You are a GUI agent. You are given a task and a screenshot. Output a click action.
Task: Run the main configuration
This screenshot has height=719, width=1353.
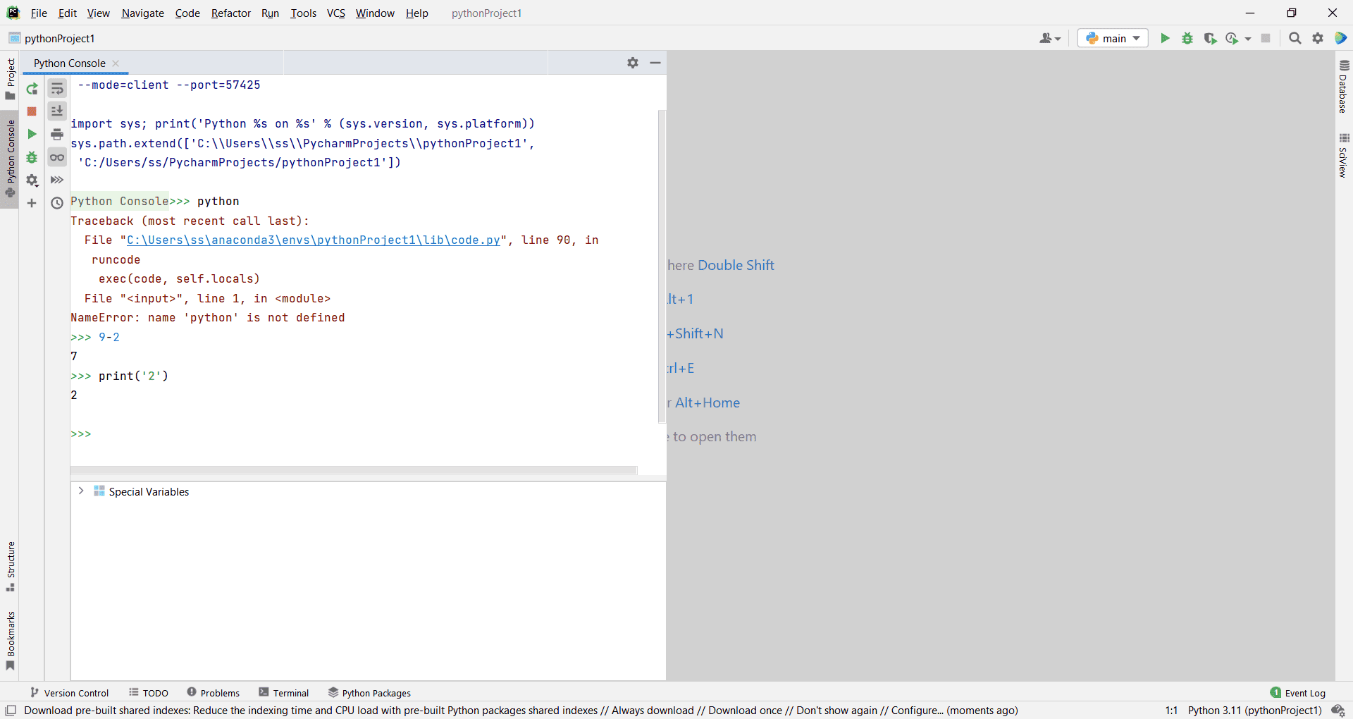click(x=1165, y=38)
